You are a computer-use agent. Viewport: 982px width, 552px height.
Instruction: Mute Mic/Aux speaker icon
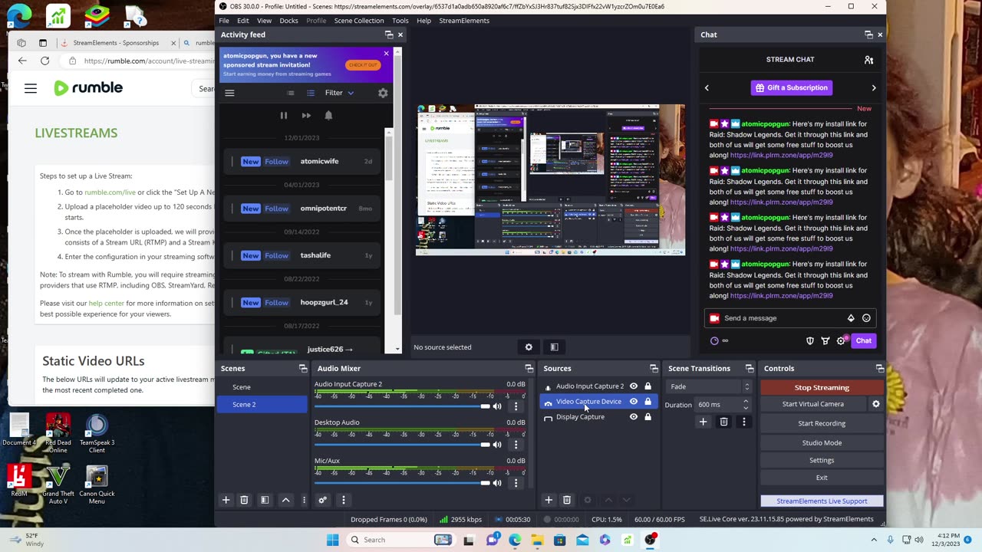pos(497,483)
